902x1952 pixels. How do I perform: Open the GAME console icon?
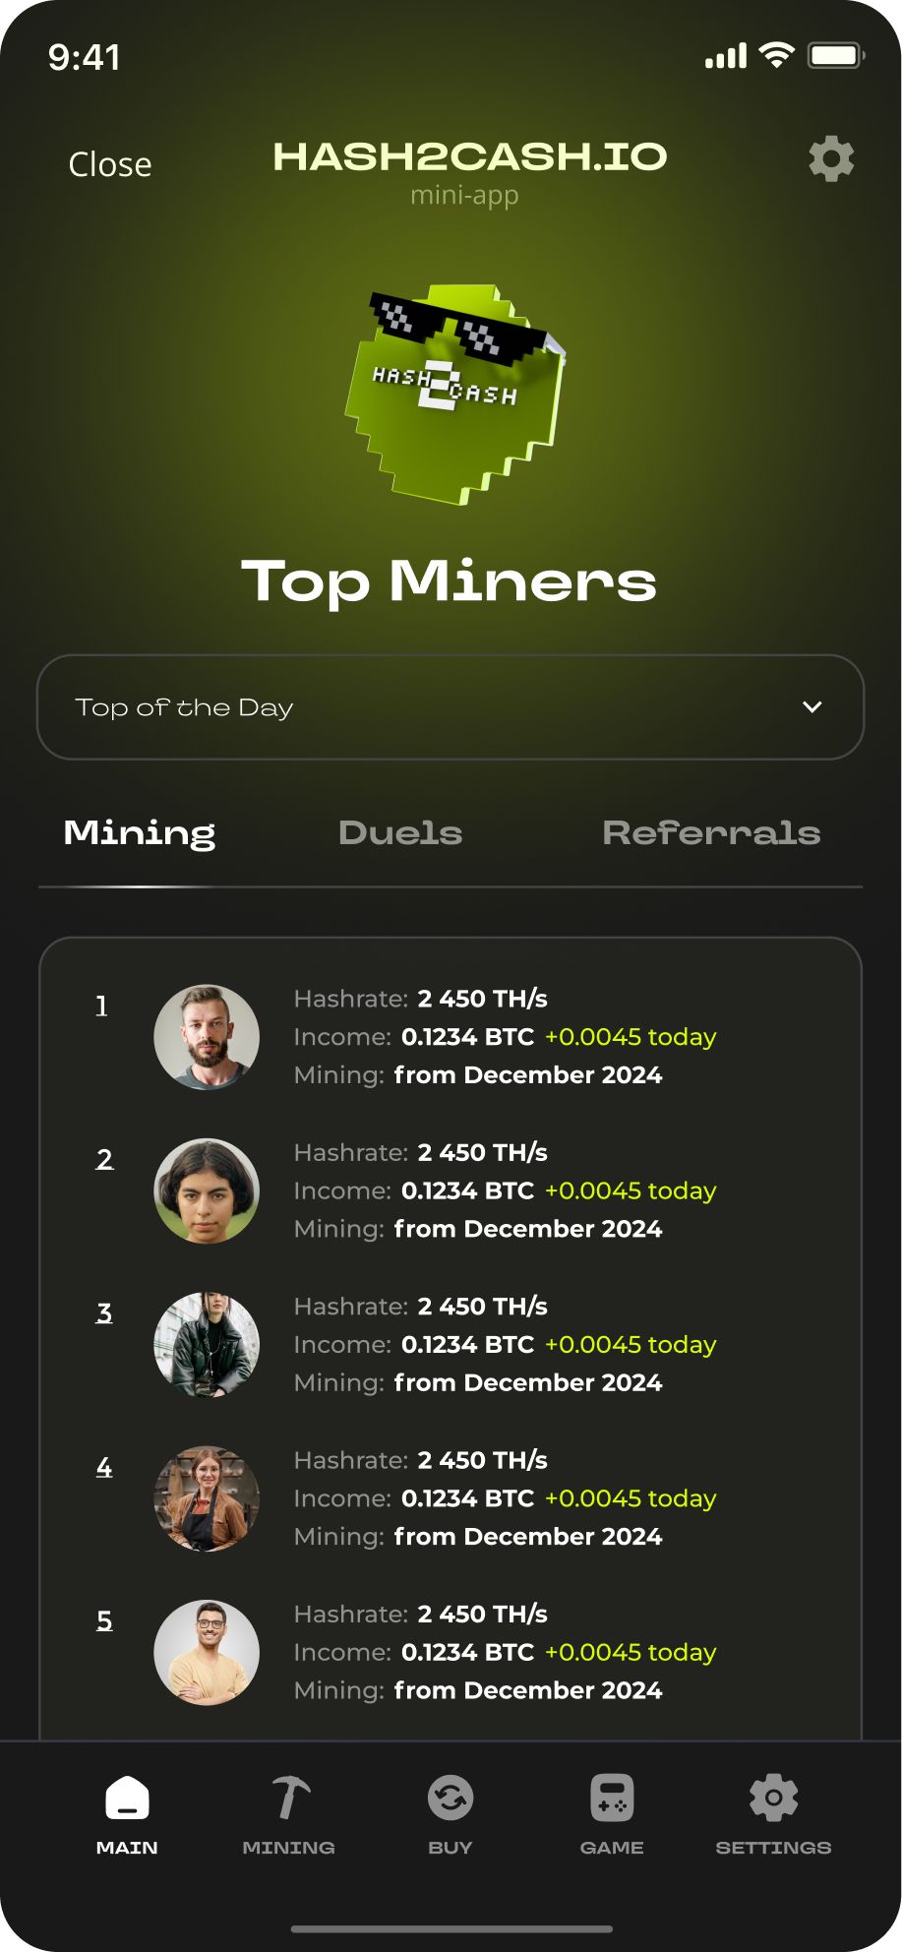tap(612, 1799)
